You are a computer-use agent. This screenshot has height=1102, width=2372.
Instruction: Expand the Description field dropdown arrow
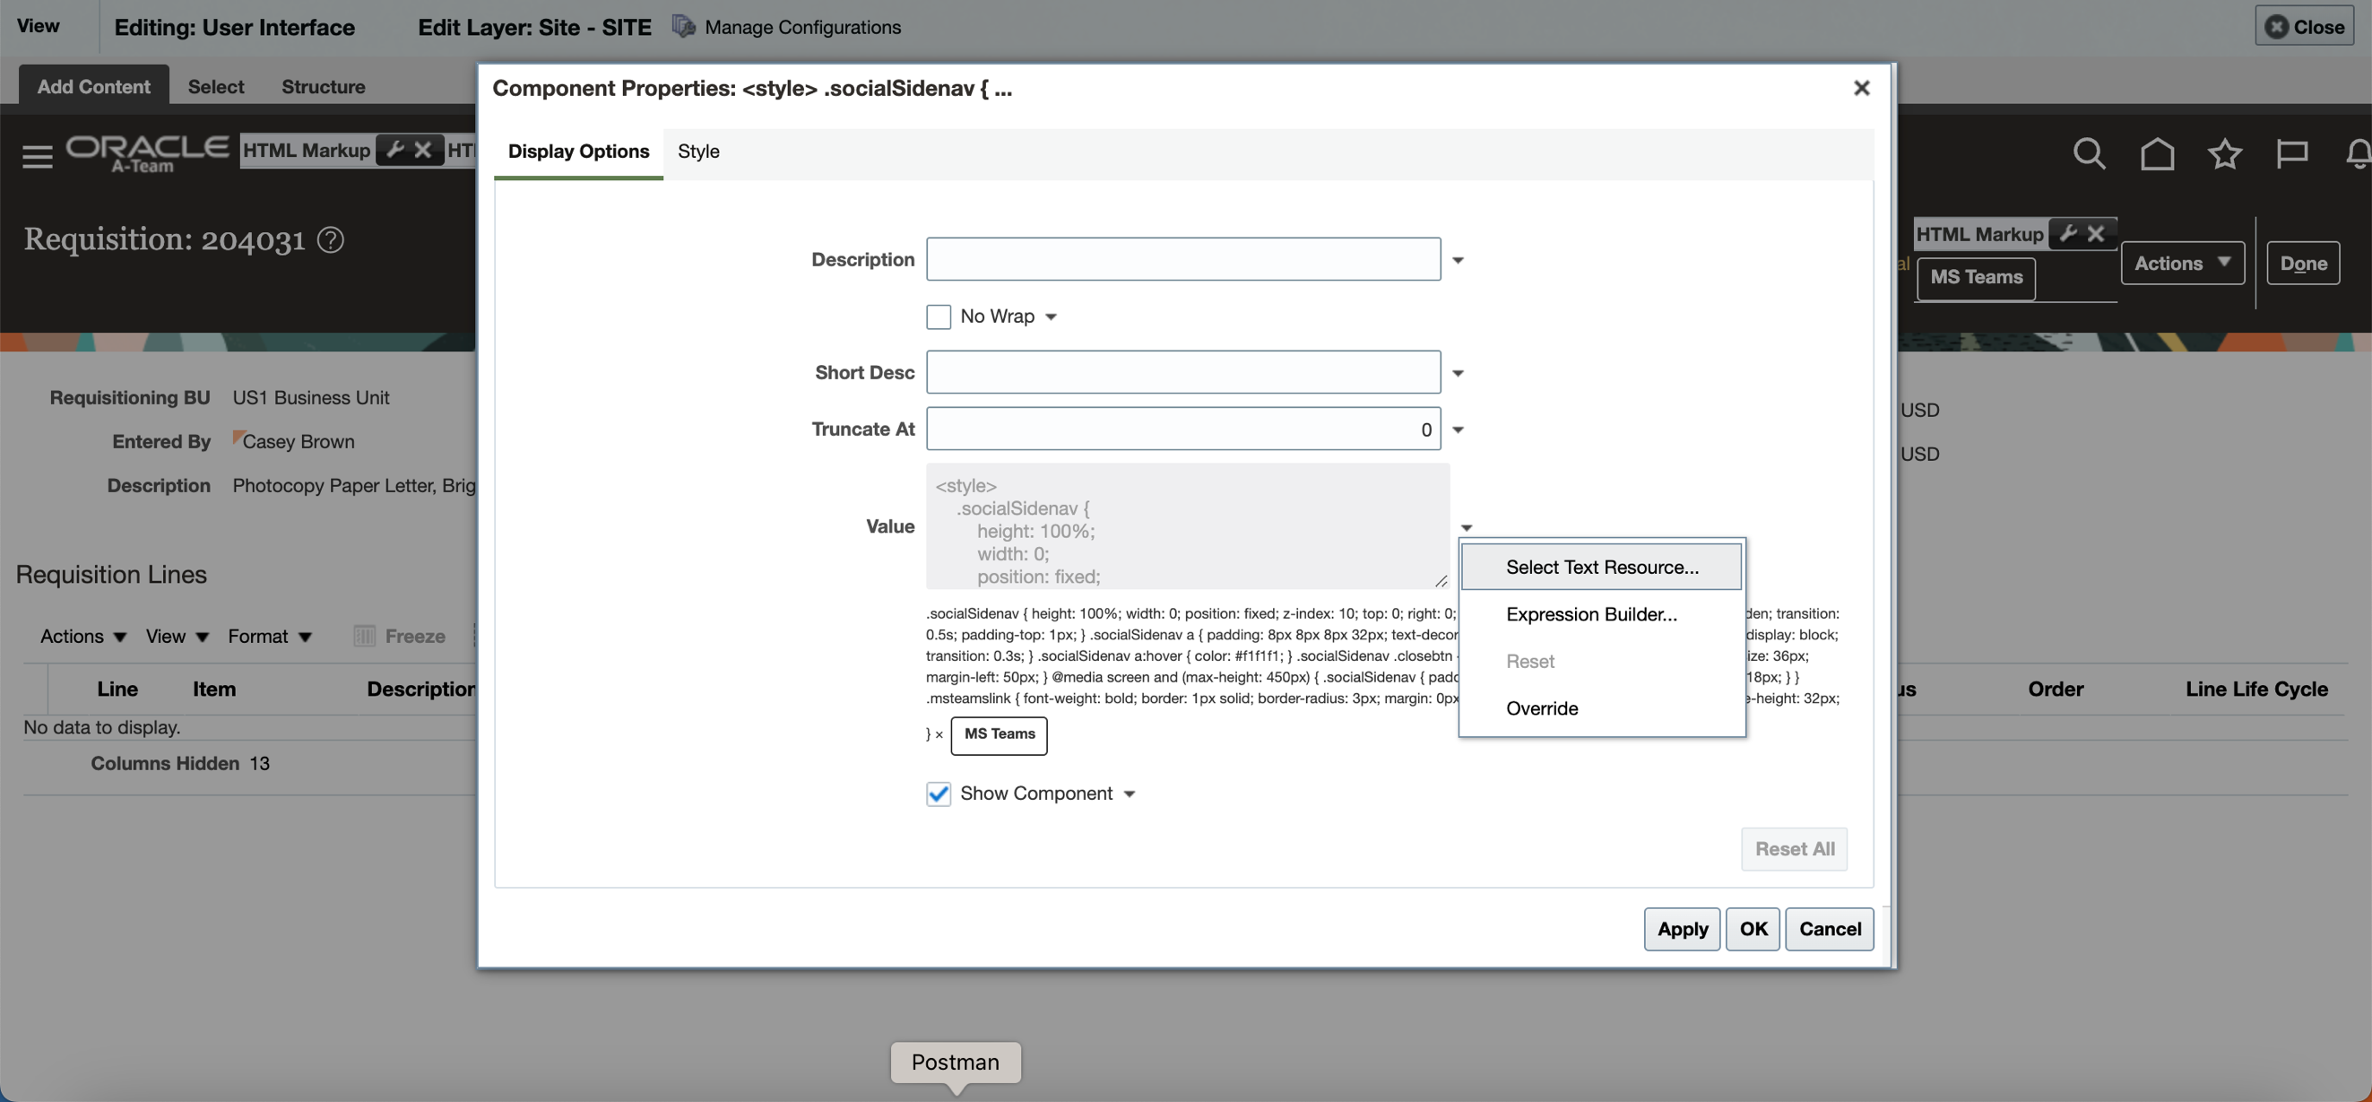point(1458,261)
